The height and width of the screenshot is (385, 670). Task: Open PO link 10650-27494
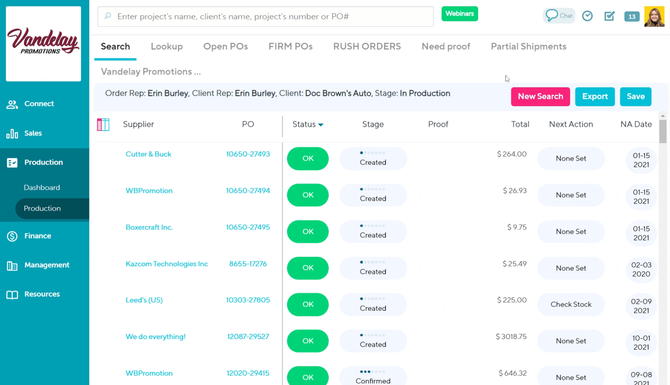point(248,191)
